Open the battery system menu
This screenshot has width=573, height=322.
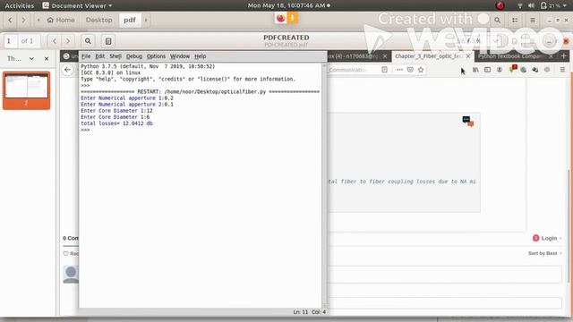coord(553,5)
